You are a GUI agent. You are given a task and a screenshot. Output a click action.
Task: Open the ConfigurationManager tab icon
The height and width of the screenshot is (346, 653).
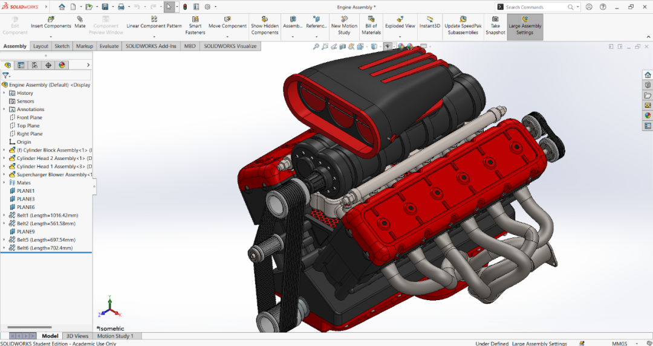click(34, 65)
